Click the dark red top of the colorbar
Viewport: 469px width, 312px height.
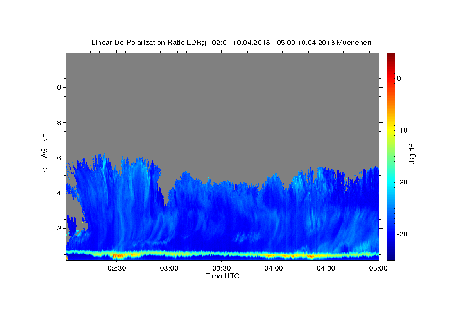click(391, 56)
